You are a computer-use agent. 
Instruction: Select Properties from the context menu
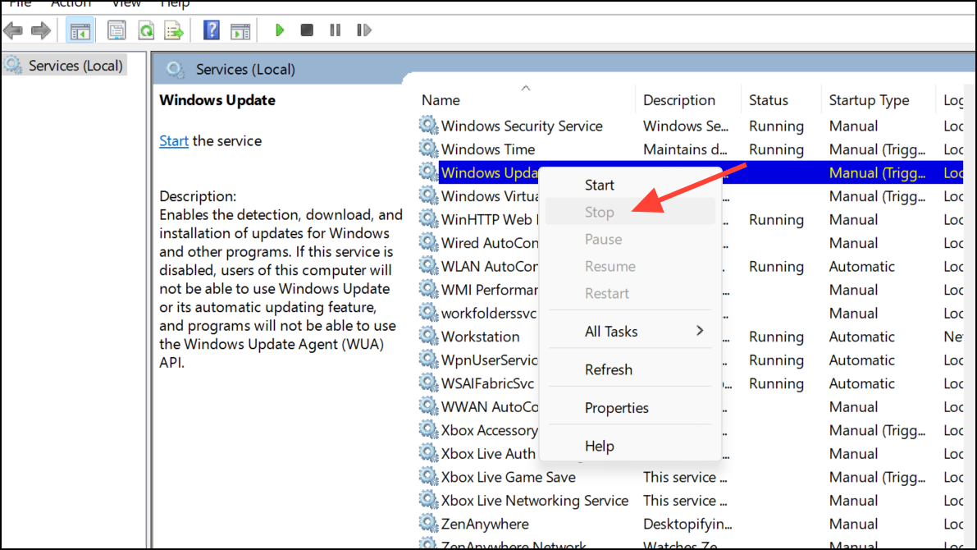(x=616, y=407)
